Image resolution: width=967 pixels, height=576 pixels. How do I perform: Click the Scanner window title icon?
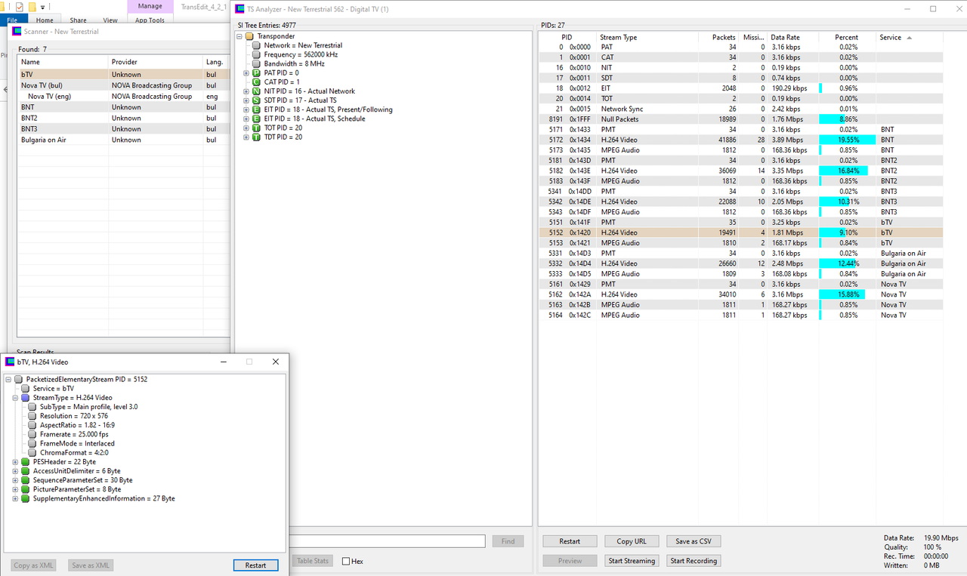coord(17,32)
